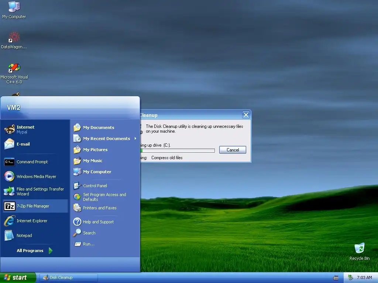Screen dimensions: 378x283
Task: Open Files and Settings Transfer Wizard
Action: 35,191
